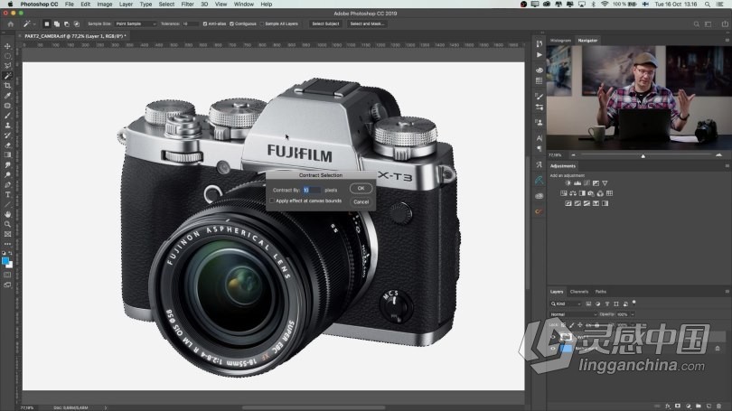Open the layer filter Kind dropdown
732x411 pixels.
tap(566, 304)
